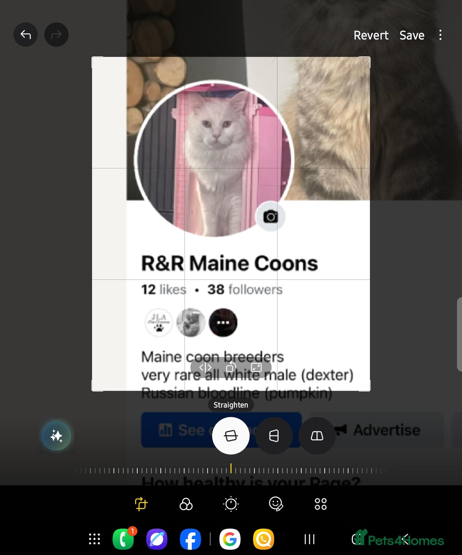Expand the four-circle more tools menu
Image resolution: width=462 pixels, height=555 pixels.
click(321, 504)
